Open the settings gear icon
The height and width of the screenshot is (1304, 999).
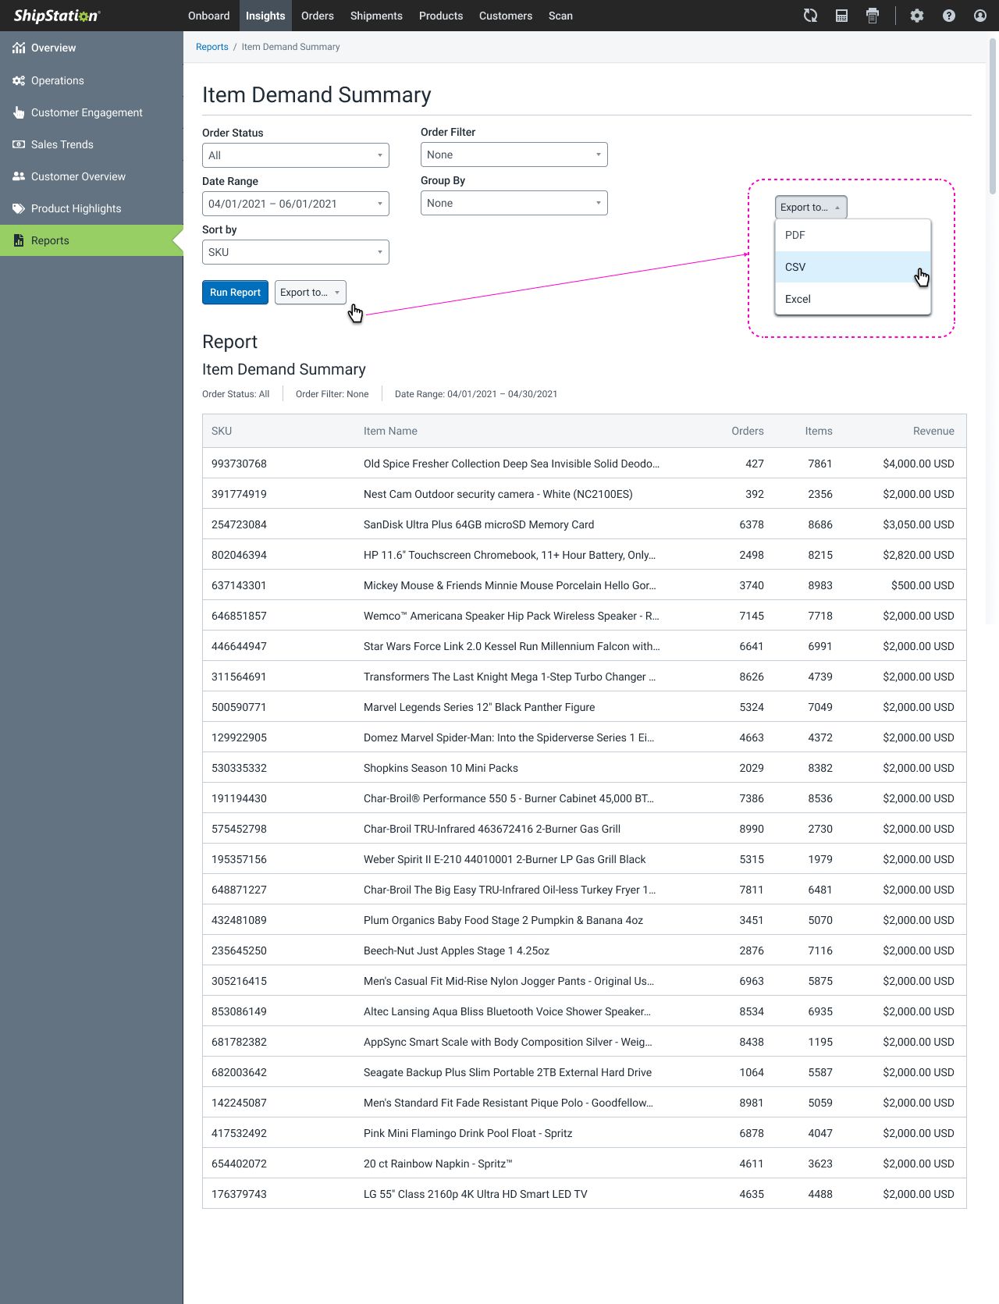coord(917,16)
